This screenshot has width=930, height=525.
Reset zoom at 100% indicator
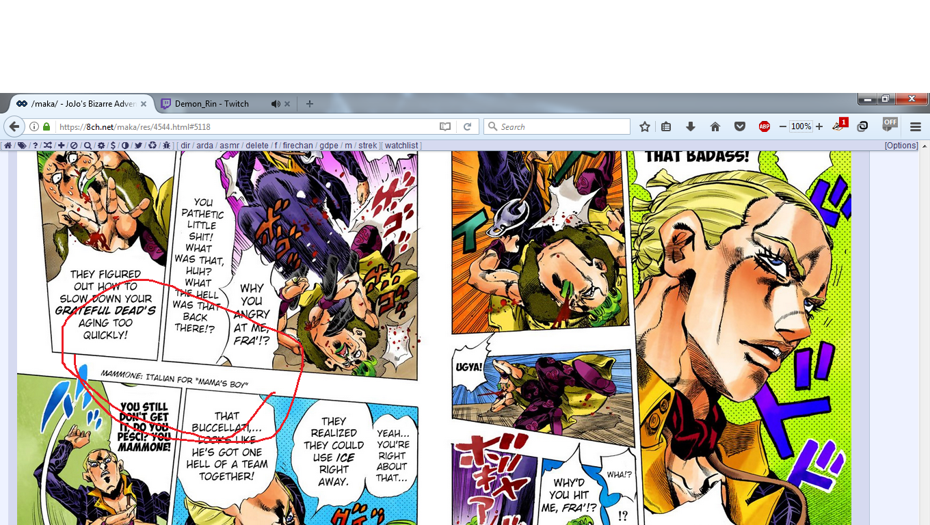[x=801, y=126]
